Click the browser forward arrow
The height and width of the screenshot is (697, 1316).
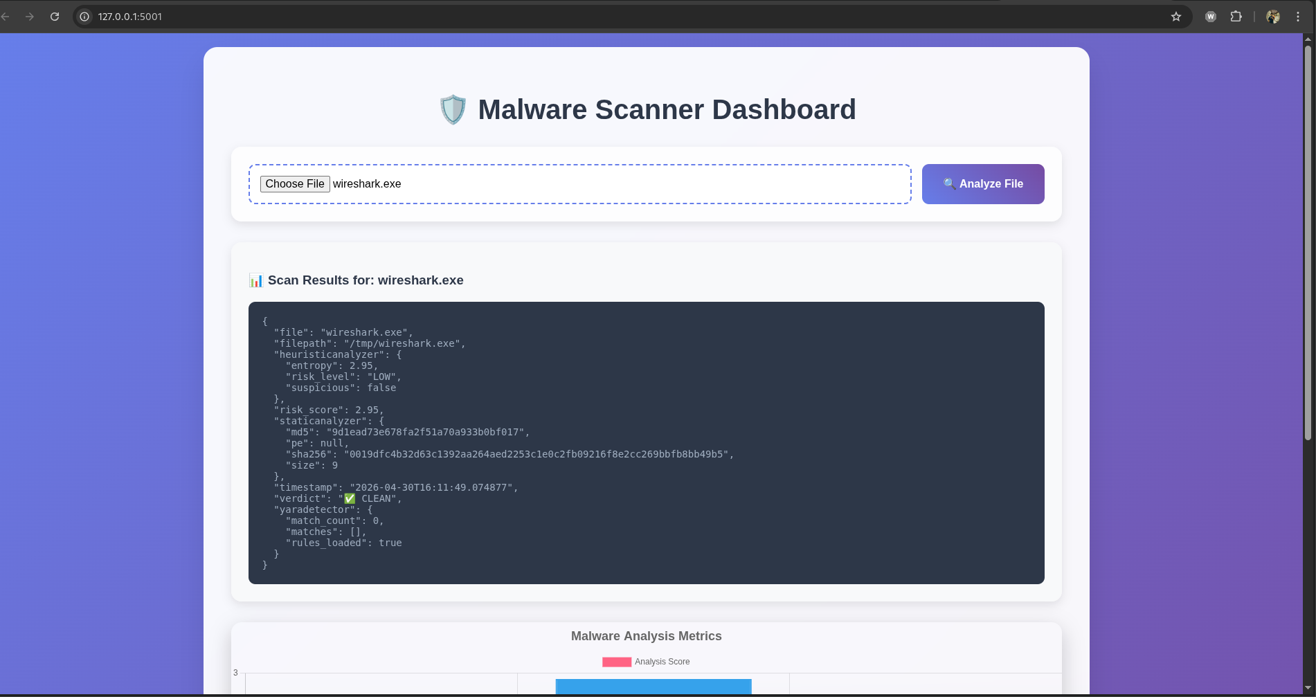(x=30, y=17)
